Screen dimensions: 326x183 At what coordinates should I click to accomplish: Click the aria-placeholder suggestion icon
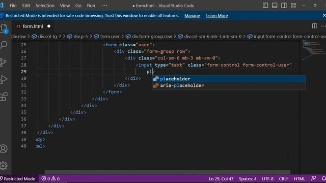coord(156,85)
